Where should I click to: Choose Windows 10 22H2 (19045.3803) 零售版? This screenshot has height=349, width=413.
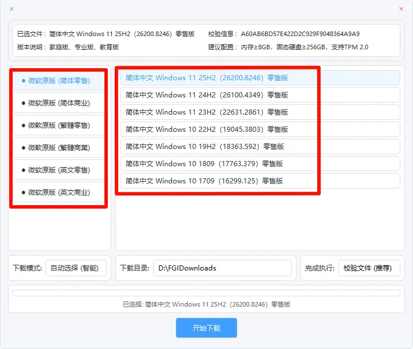260,130
